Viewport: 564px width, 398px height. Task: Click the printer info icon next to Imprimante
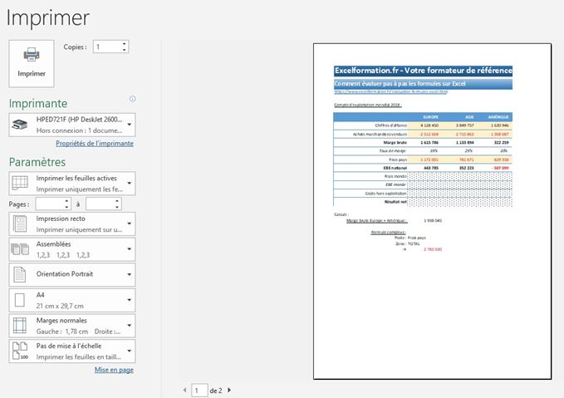(x=132, y=99)
